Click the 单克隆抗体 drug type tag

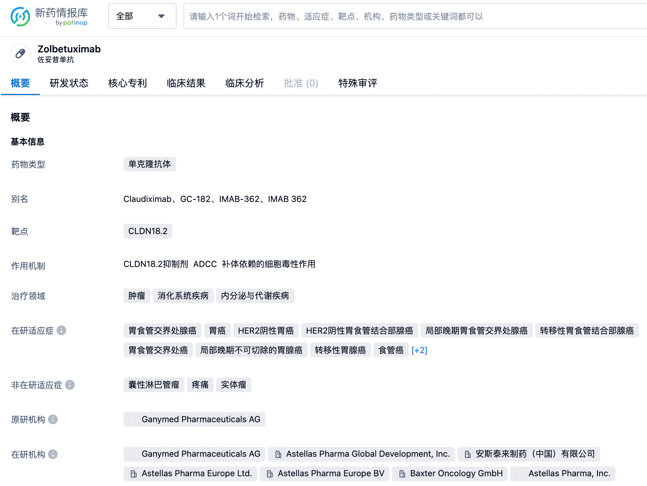click(150, 164)
